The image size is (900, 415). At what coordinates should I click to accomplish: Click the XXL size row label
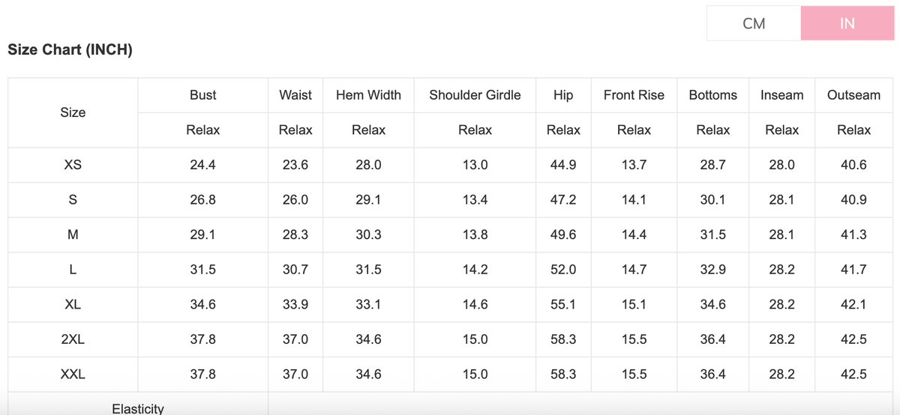tap(73, 374)
